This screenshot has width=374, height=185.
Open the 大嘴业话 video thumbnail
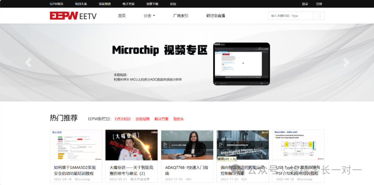click(132, 145)
